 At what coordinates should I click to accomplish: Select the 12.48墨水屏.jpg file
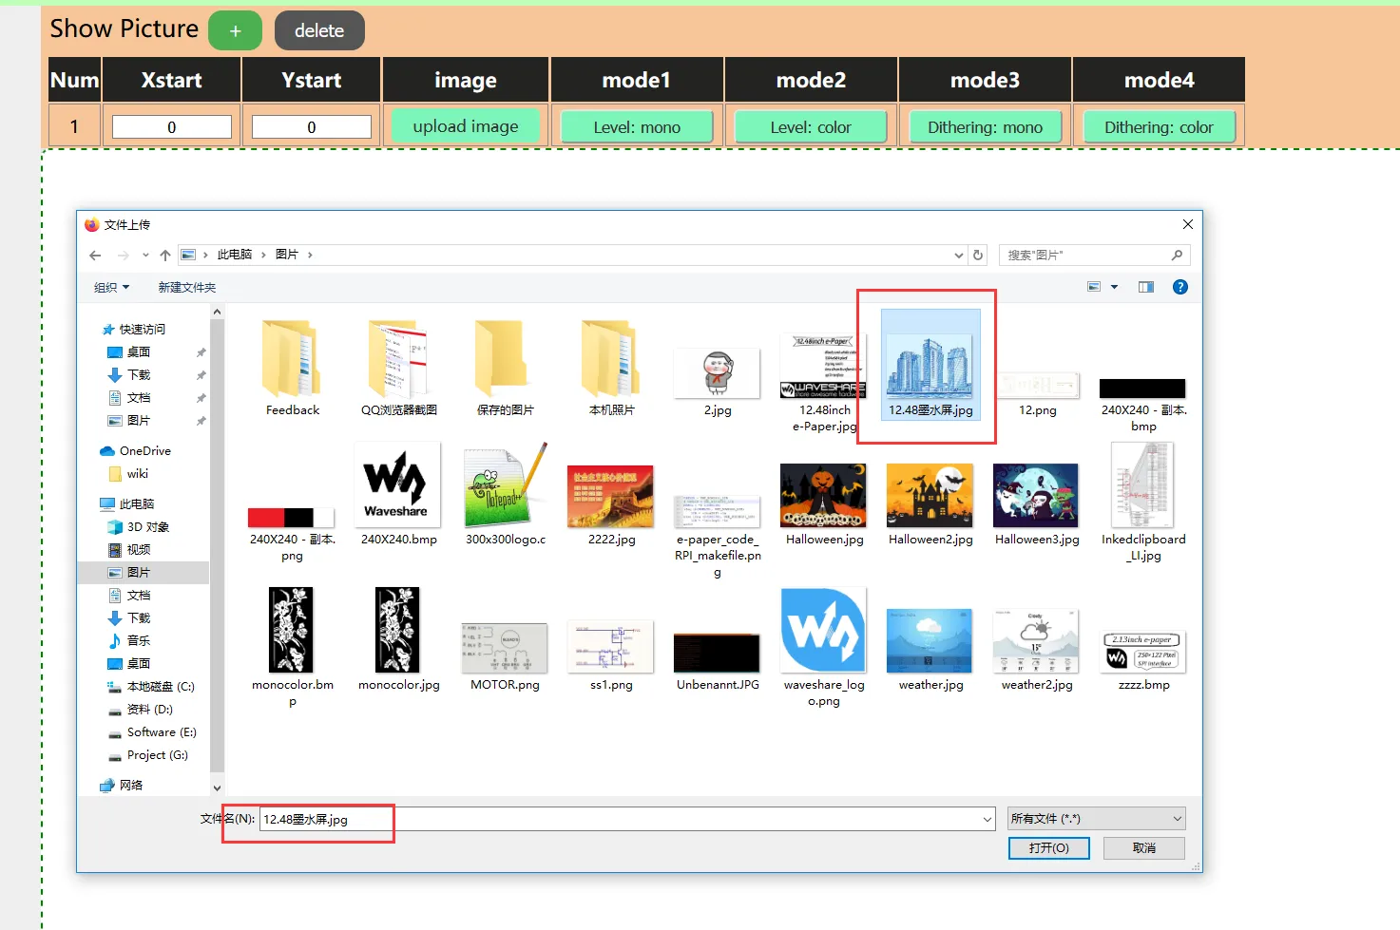930,366
